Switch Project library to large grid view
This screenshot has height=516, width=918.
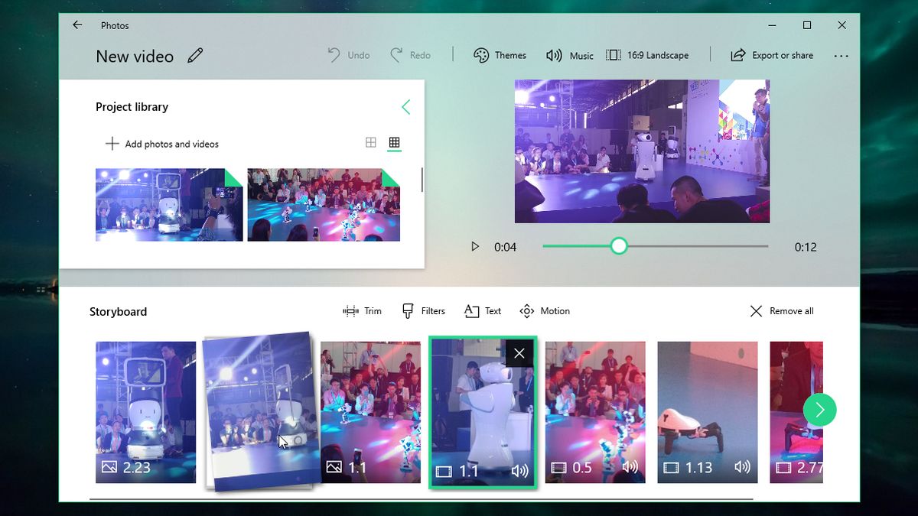point(371,142)
